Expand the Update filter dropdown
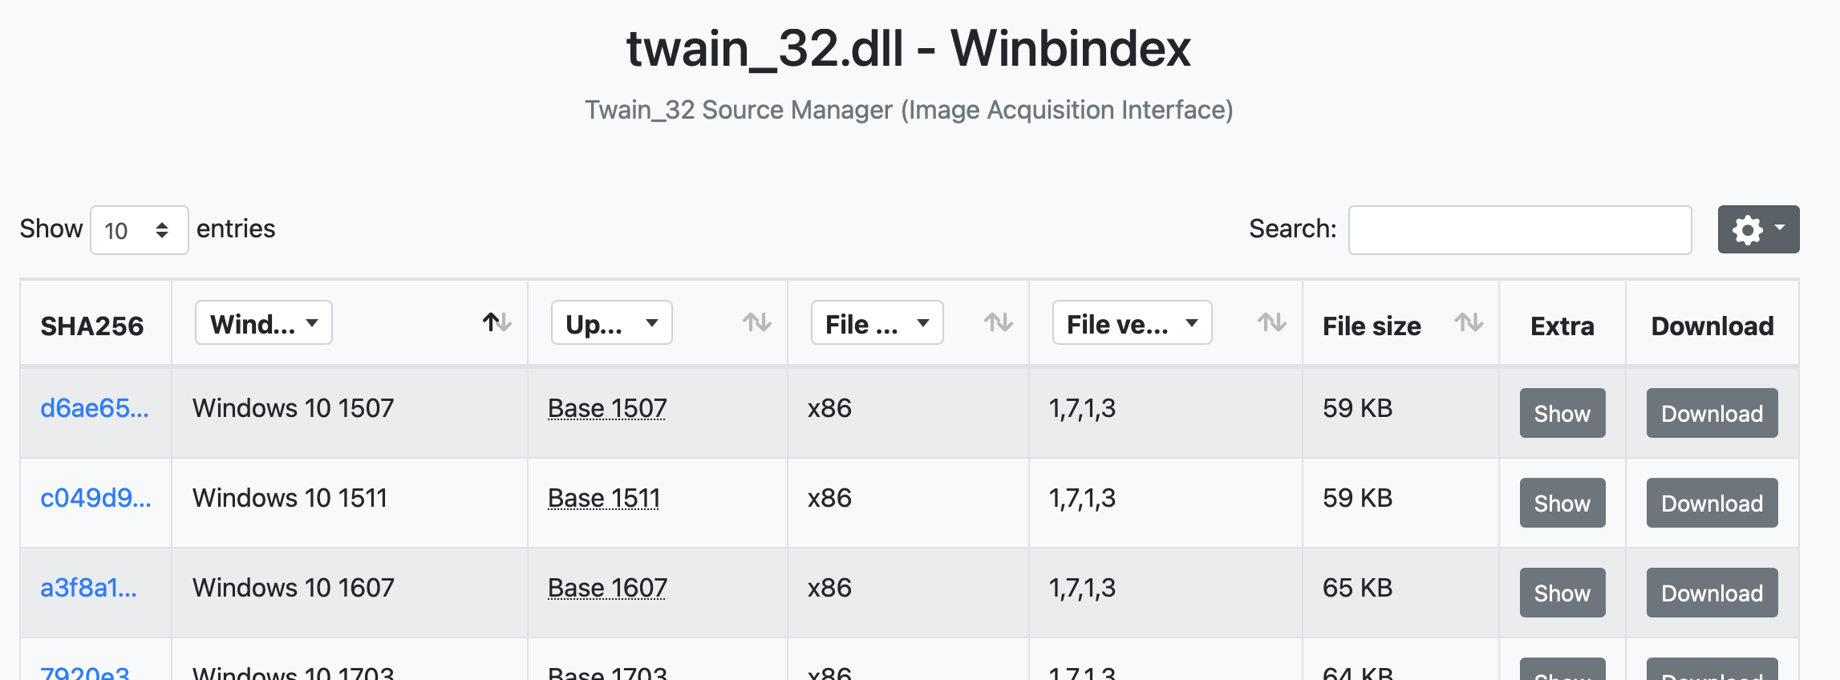The width and height of the screenshot is (1840, 680). pos(611,323)
